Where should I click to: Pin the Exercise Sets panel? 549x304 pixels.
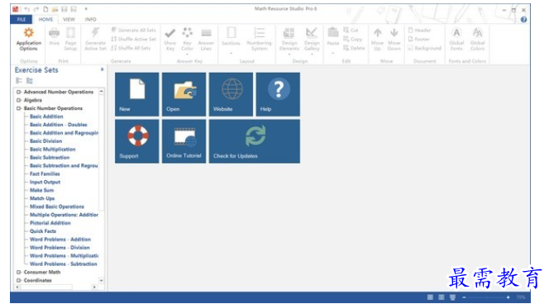pyautogui.click(x=102, y=69)
